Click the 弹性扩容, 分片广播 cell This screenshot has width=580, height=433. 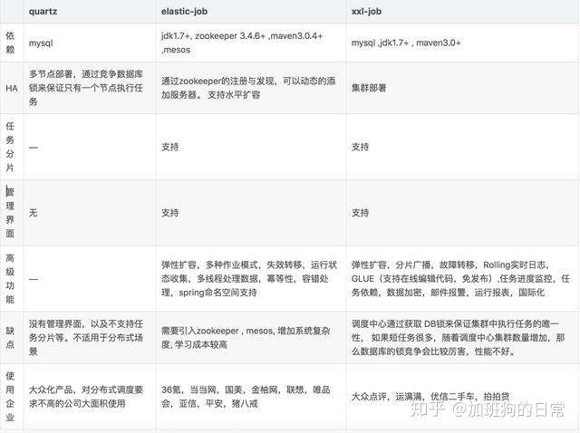click(x=460, y=278)
